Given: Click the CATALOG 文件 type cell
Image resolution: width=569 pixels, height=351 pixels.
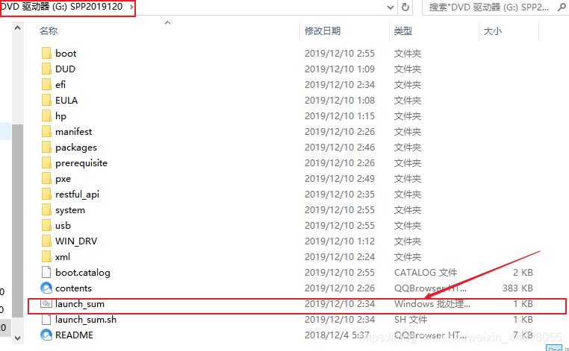Looking at the screenshot, I should (x=426, y=273).
